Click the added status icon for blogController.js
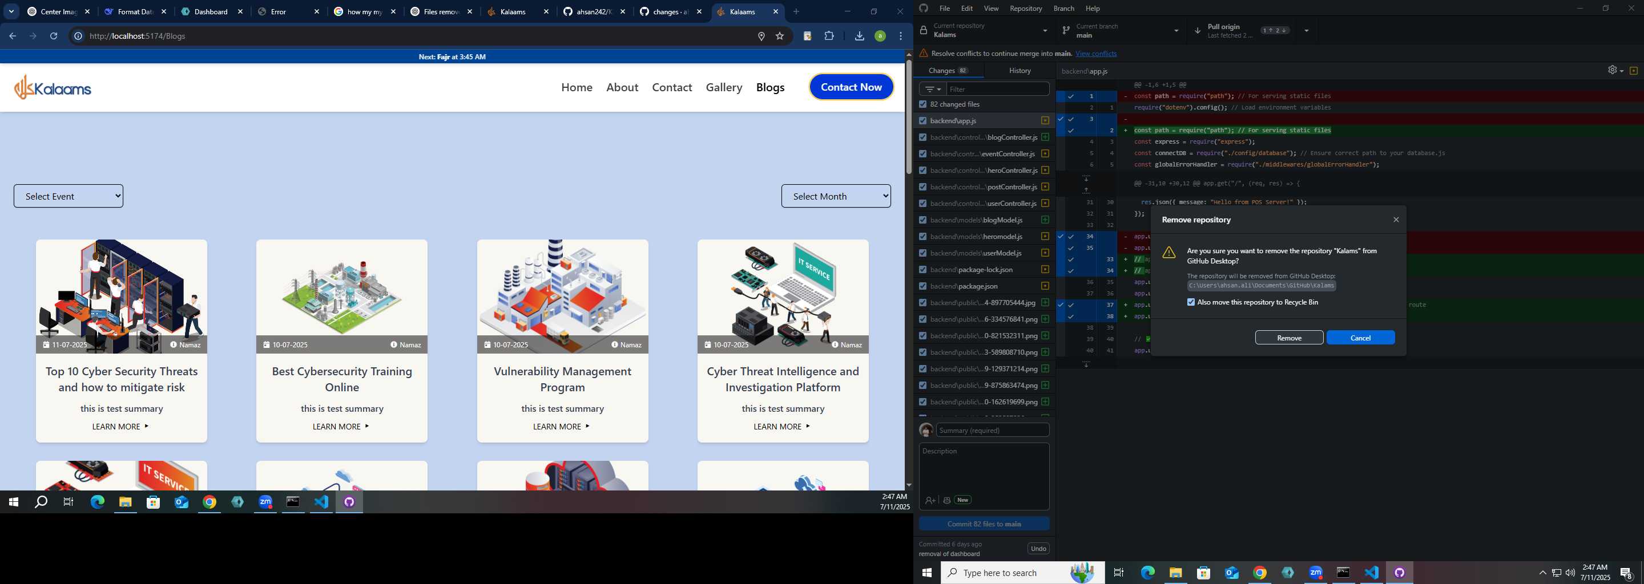The width and height of the screenshot is (1644, 584). coord(1045,137)
